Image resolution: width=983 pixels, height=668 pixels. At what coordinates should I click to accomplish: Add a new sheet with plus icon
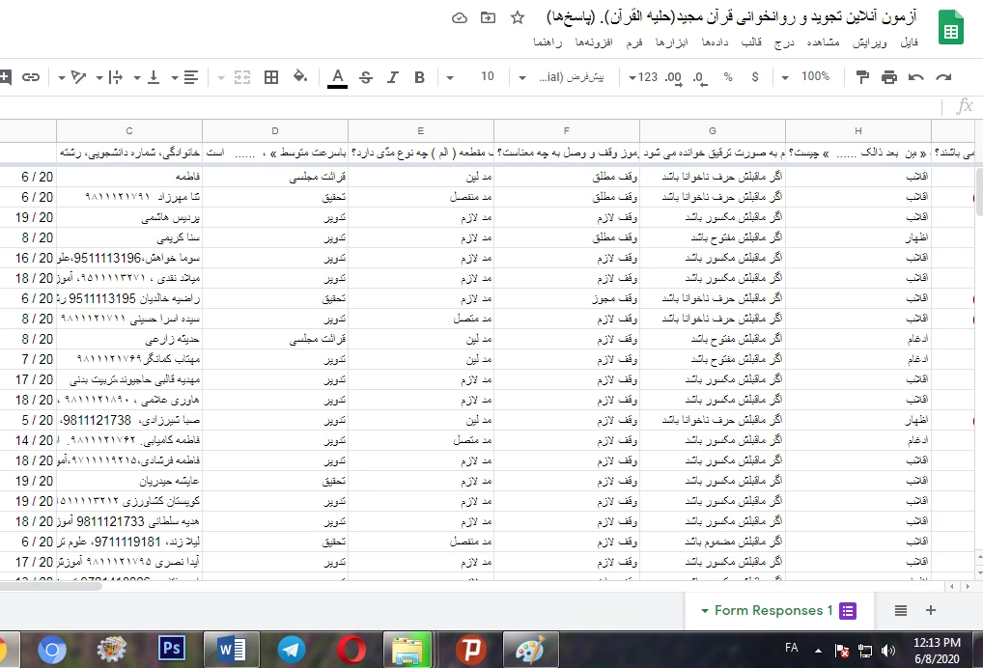931,610
